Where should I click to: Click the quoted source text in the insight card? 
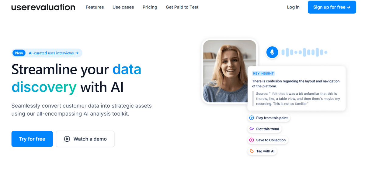point(298,99)
